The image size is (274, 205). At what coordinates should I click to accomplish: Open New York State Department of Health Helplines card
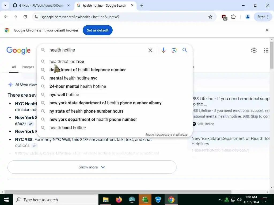pos(231,141)
